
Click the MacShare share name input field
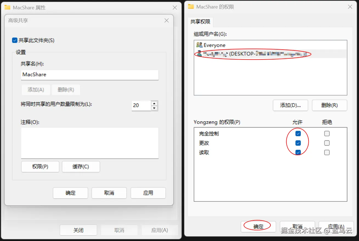[90, 75]
